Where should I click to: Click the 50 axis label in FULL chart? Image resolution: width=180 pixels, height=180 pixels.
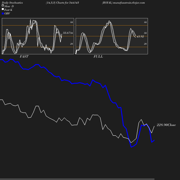[x=145, y=33]
